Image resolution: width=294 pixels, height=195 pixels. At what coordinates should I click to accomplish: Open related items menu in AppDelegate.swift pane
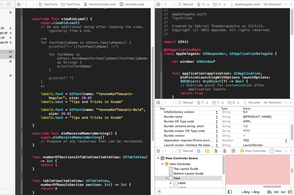pos(158,4)
